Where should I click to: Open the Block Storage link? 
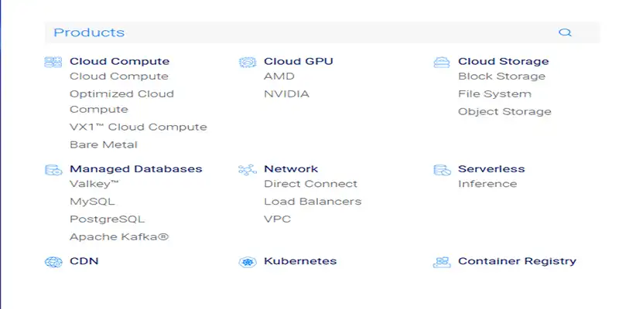[501, 76]
